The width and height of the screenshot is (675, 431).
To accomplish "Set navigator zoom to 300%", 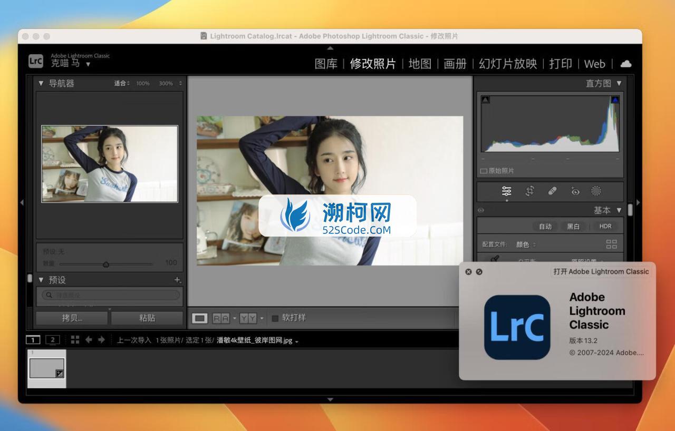I will (x=166, y=83).
